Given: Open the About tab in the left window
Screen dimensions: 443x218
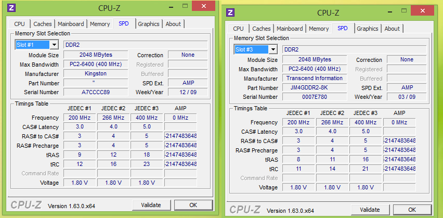Looking at the screenshot, I should [x=173, y=24].
